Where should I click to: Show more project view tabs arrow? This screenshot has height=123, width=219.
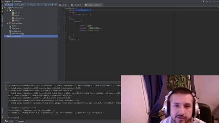38,5
